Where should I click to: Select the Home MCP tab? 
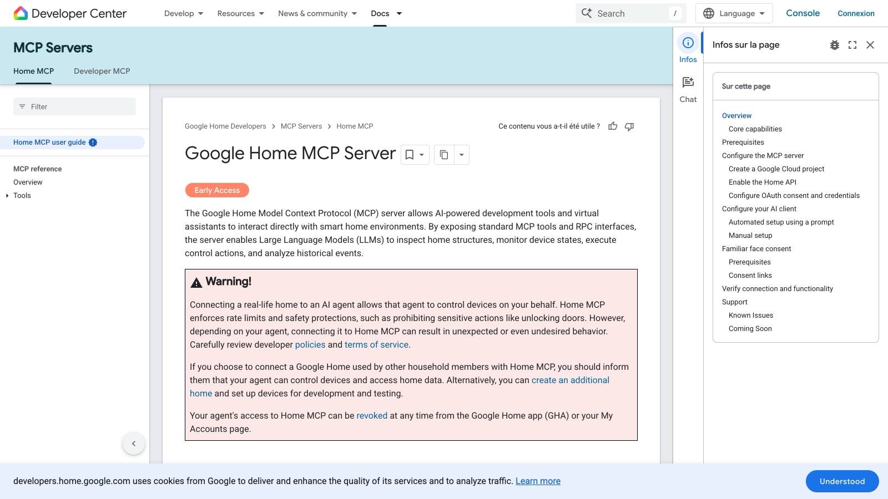[x=33, y=71]
